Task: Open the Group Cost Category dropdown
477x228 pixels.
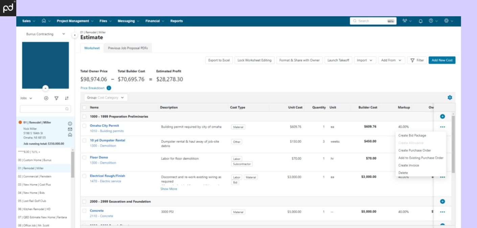Action: (106, 98)
